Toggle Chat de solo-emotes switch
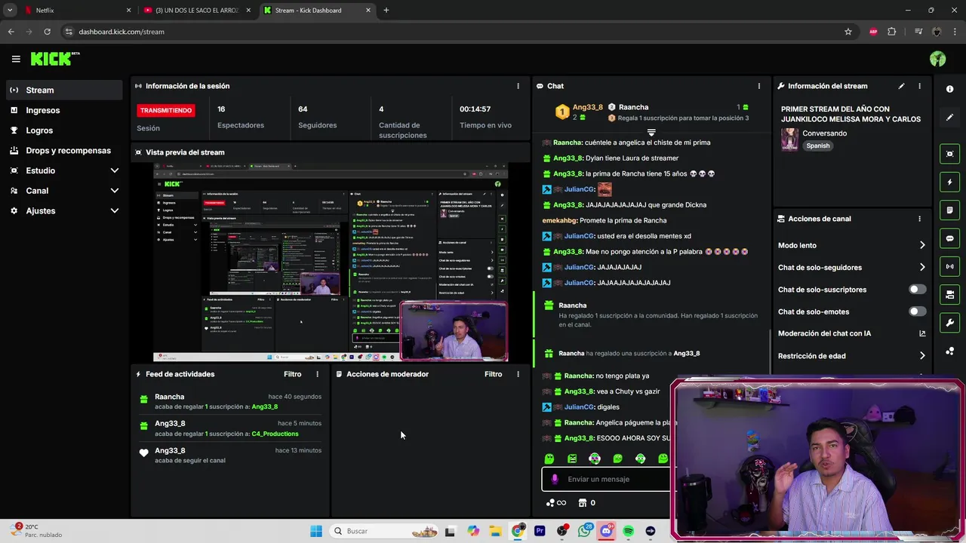The image size is (966, 543). pyautogui.click(x=918, y=311)
